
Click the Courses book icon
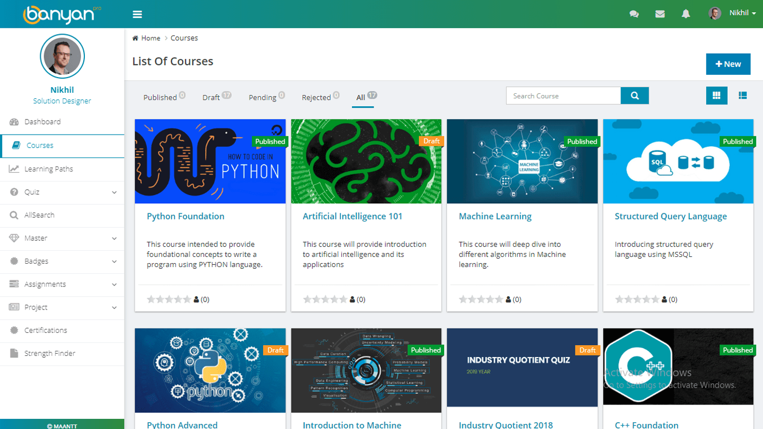[x=16, y=145]
